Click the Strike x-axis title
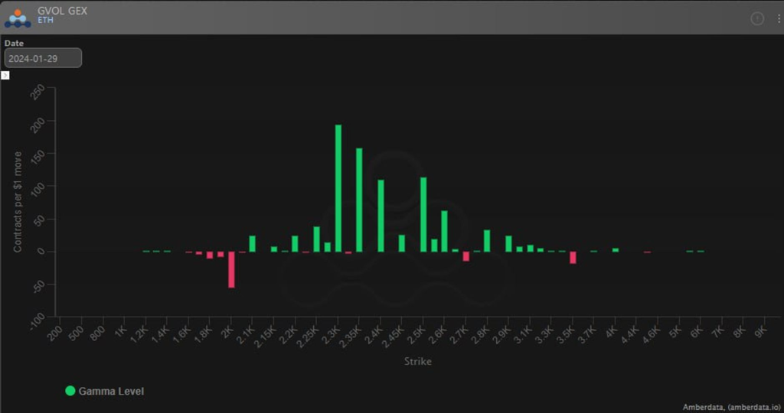The image size is (784, 413). [417, 361]
